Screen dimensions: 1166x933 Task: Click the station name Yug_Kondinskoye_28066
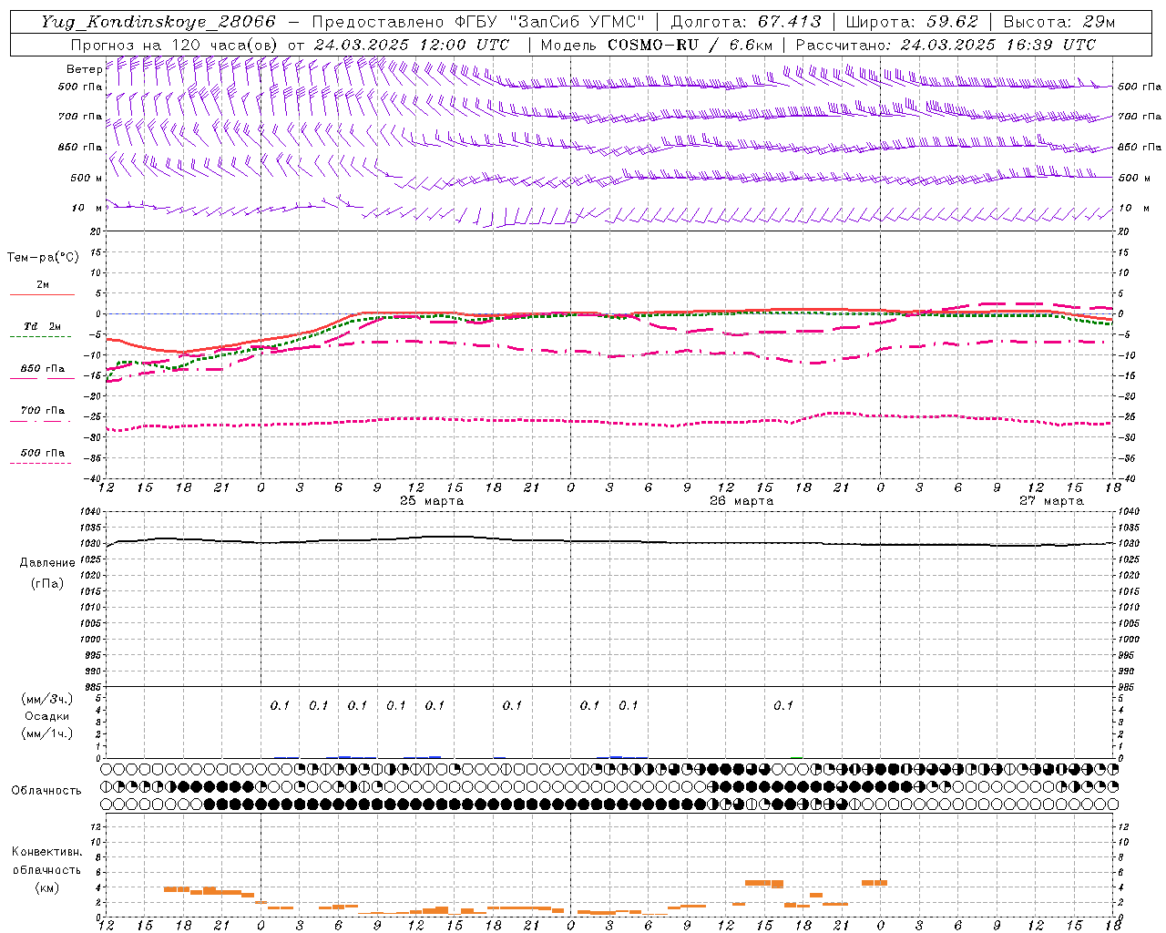click(x=158, y=22)
